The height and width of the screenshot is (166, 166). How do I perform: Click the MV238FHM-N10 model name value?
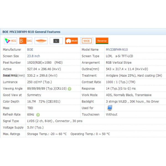click(x=117, y=50)
